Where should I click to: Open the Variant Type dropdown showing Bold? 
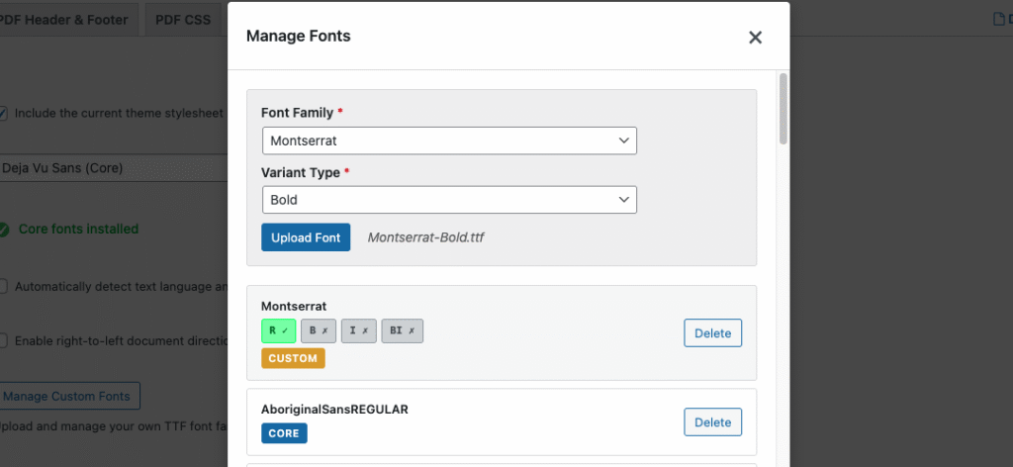449,200
